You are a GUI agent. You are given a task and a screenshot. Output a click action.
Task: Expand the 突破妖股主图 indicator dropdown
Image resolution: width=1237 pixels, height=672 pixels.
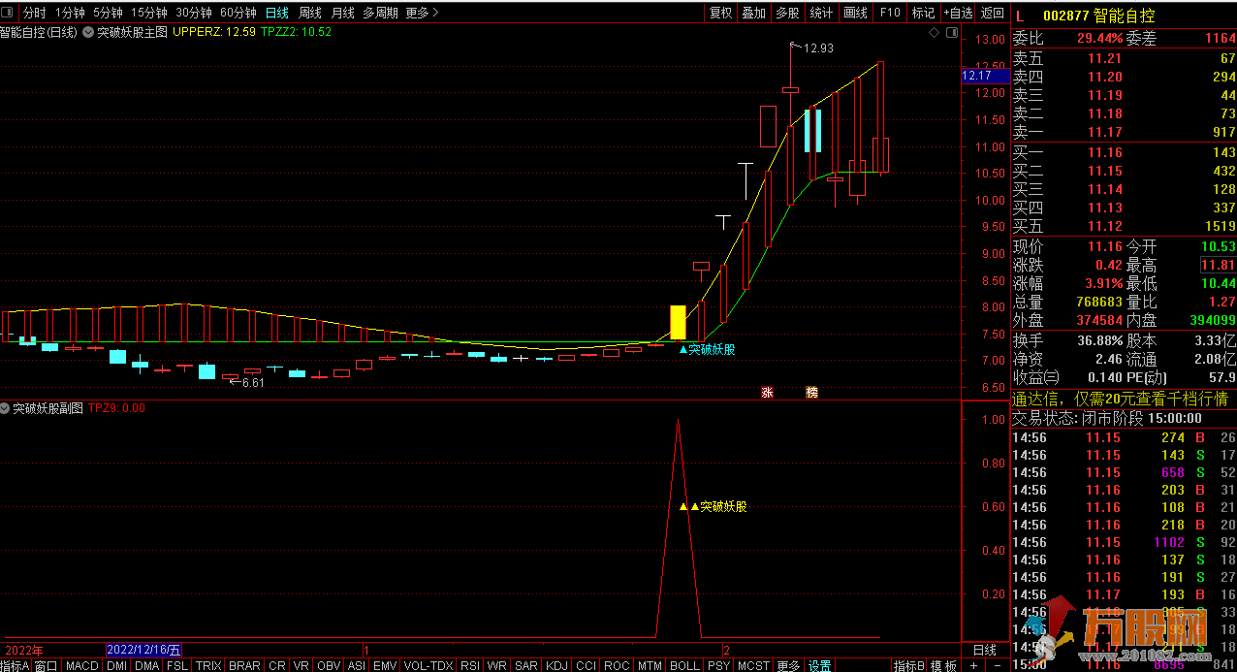[88, 32]
